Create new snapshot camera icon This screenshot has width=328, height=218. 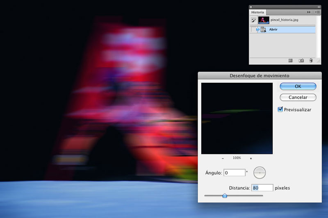coord(301,61)
